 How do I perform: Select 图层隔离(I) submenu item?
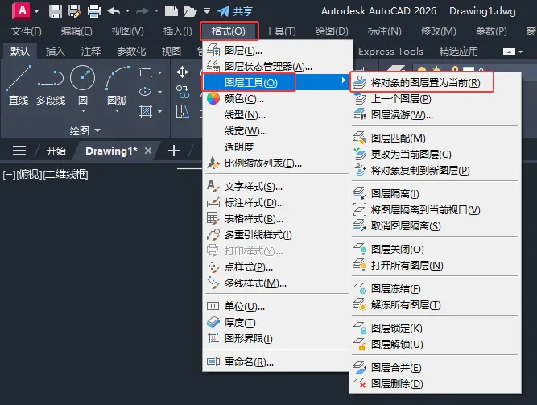tap(435, 193)
